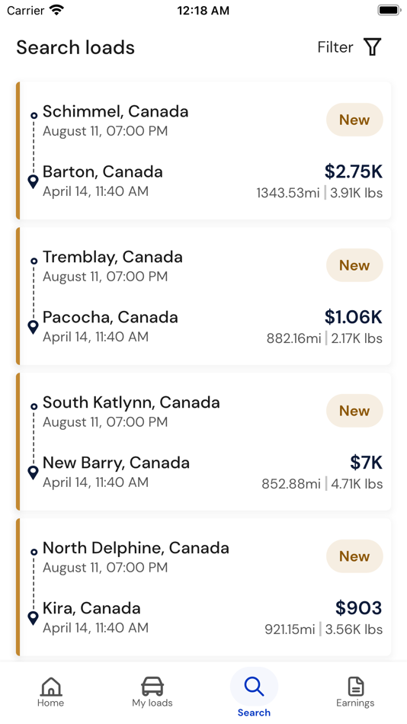Open the South Katlynn to New Barry load
The height and width of the screenshot is (724, 407).
coord(203,441)
